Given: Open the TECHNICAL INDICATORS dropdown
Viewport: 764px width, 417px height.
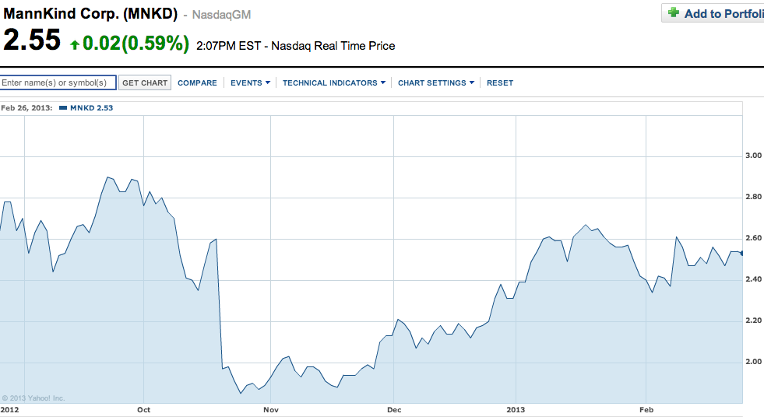Looking at the screenshot, I should pos(334,83).
